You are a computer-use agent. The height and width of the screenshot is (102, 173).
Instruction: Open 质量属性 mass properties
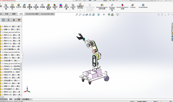pyautogui.click(x=29, y=7)
